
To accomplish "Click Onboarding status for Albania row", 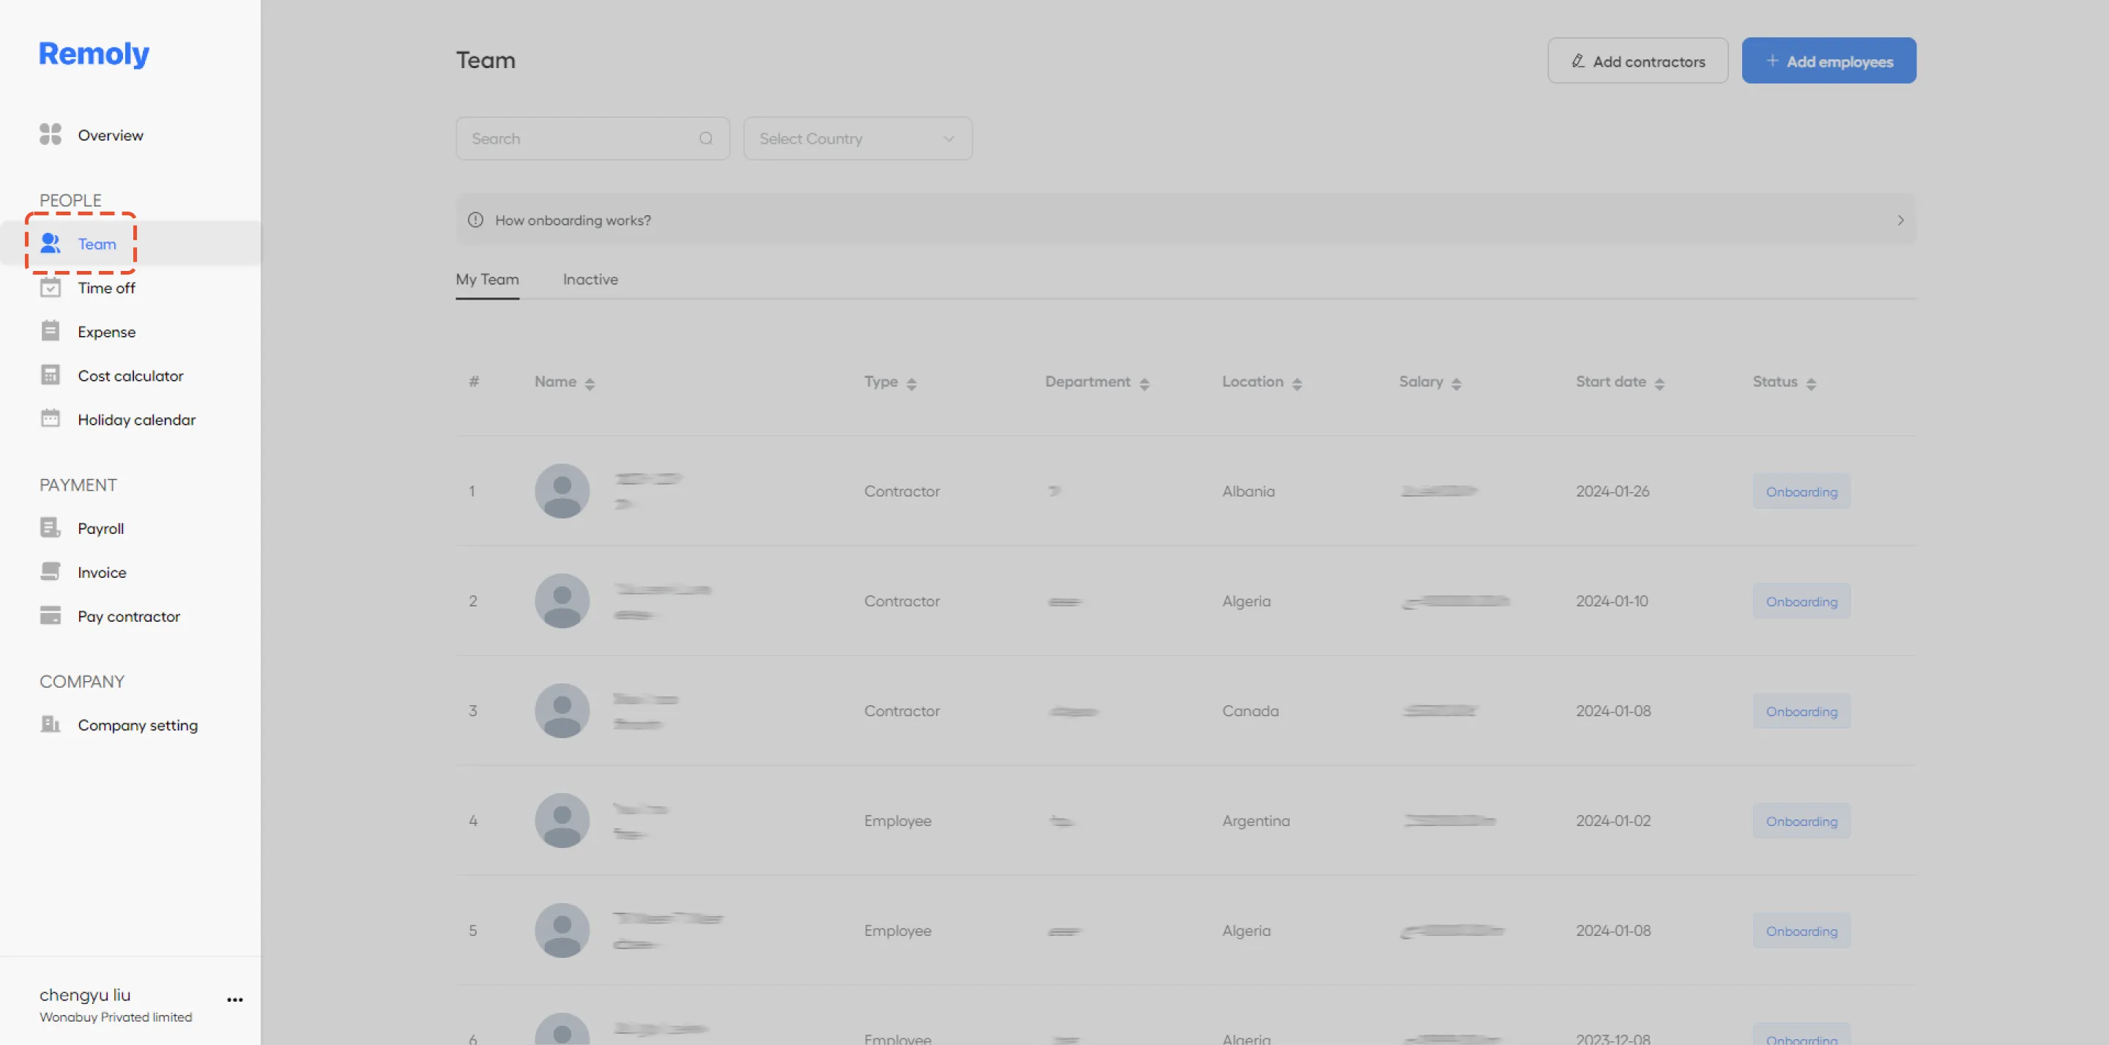I will pyautogui.click(x=1801, y=491).
